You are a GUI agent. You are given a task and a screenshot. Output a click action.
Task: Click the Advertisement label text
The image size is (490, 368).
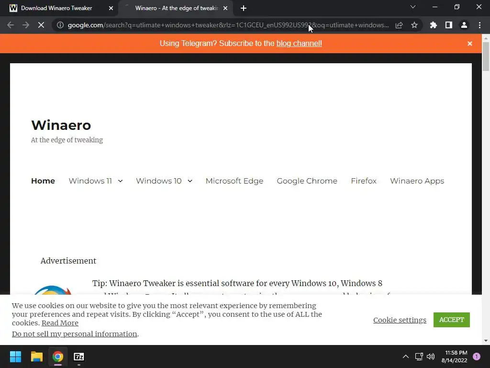pos(68,261)
